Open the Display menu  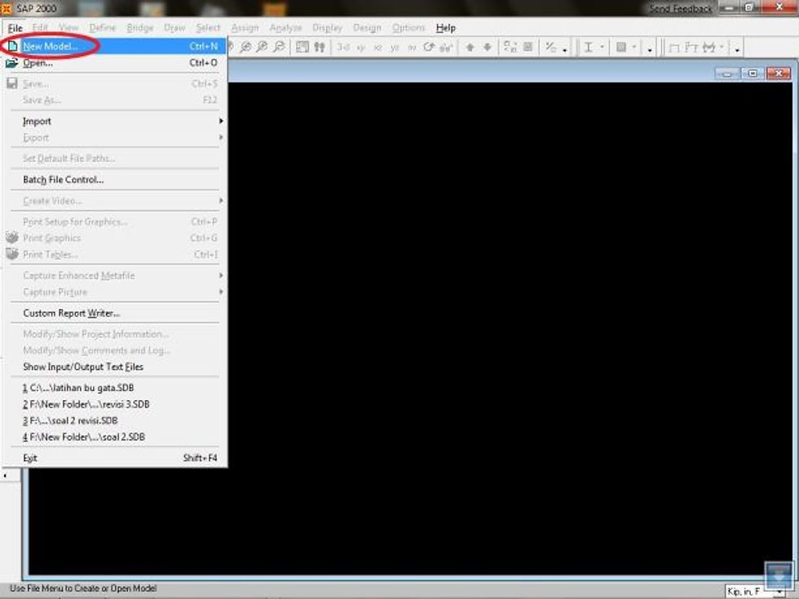(x=327, y=28)
